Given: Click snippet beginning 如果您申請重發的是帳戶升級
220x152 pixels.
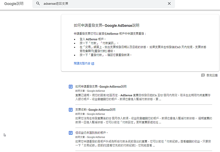Looking at the screenshot, I should 143,144.
